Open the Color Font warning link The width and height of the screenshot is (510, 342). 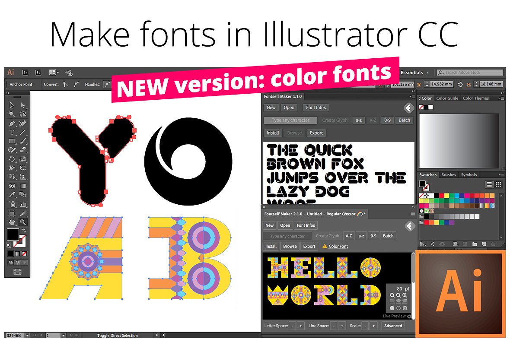coord(338,246)
